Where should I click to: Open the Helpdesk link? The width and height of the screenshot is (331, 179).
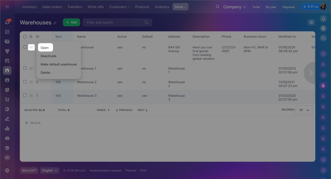288,7
